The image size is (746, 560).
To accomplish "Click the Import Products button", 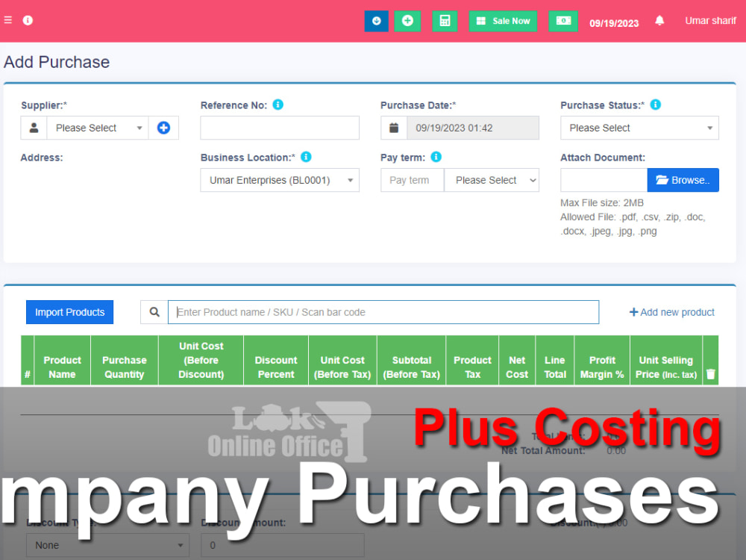I will [69, 312].
